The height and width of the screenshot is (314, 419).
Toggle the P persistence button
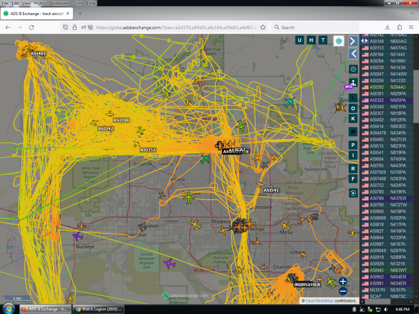tap(353, 145)
